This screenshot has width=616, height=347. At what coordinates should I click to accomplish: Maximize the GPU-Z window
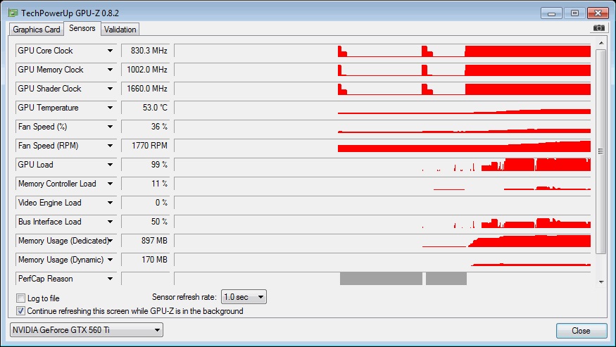[574, 13]
